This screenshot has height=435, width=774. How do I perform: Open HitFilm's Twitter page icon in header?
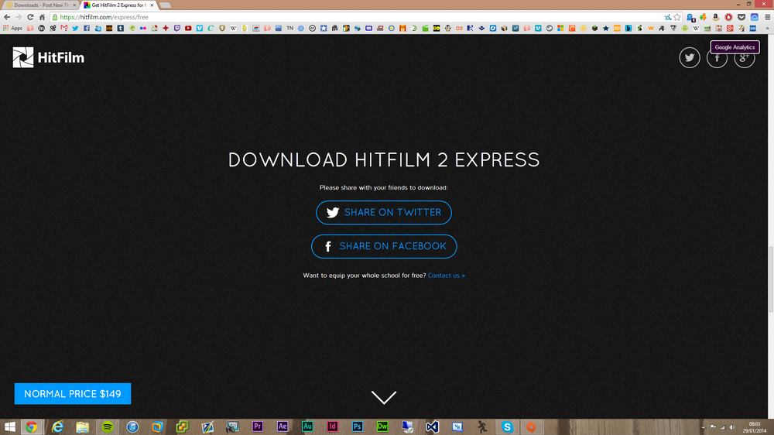tap(689, 58)
